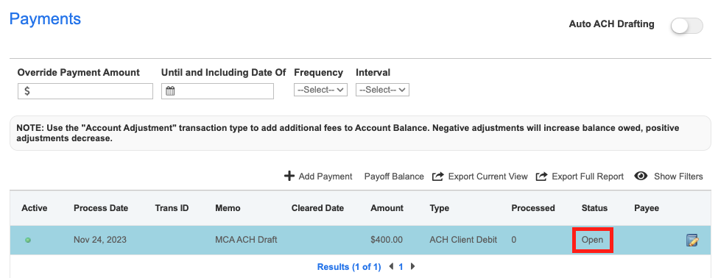Click the Export Current View label
This screenshot has height=278, width=718.
coord(488,177)
